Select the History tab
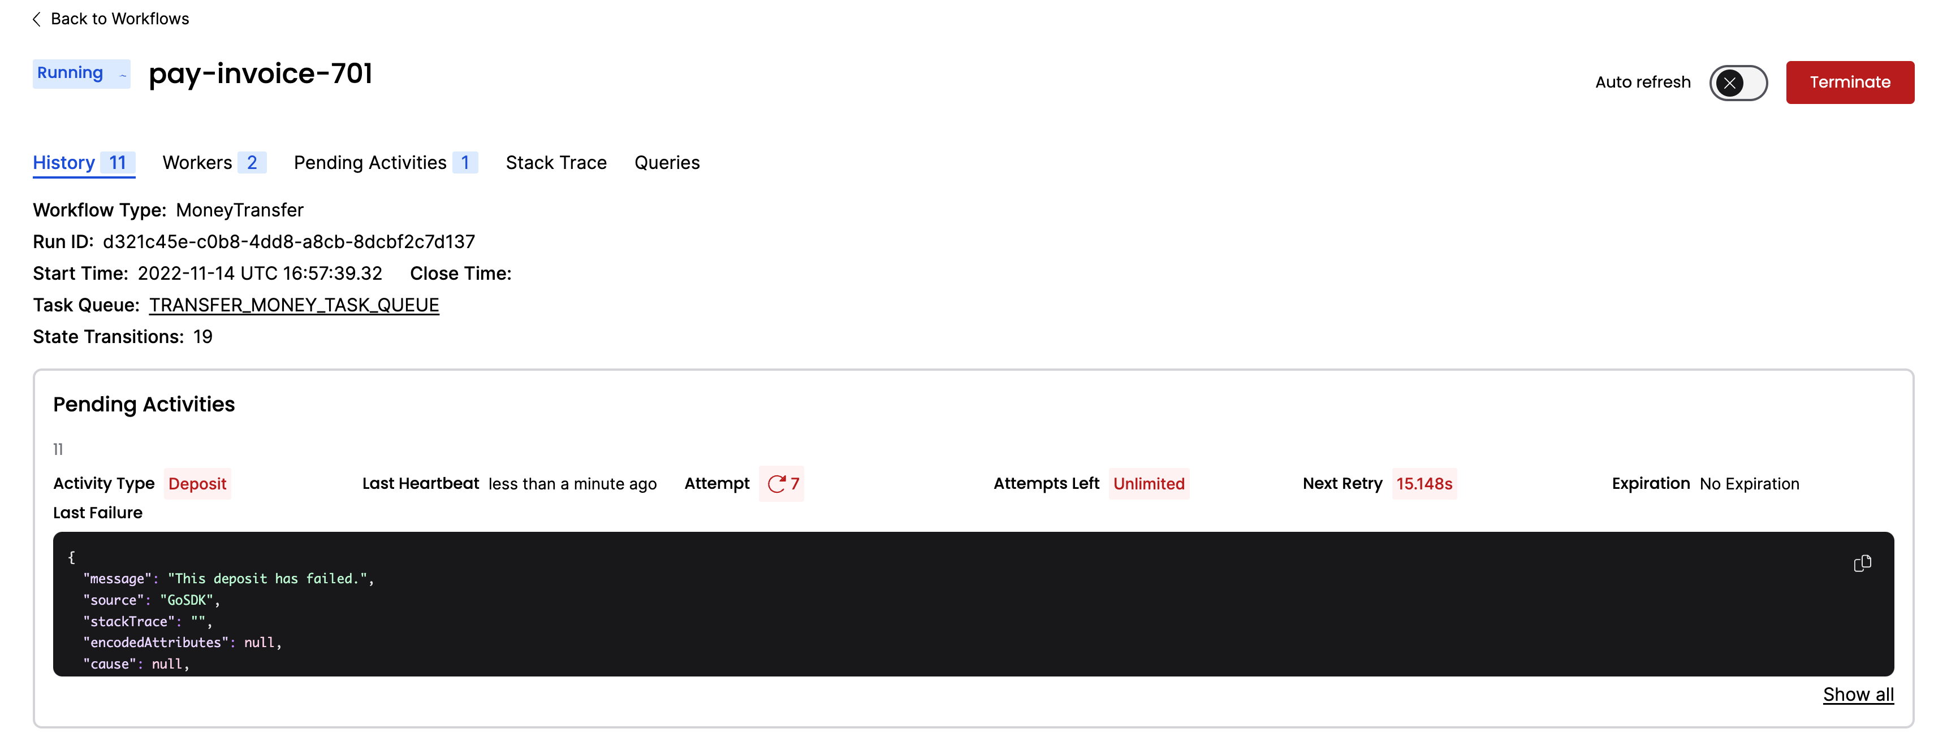Viewport: 1934px width, 746px height. click(x=83, y=163)
